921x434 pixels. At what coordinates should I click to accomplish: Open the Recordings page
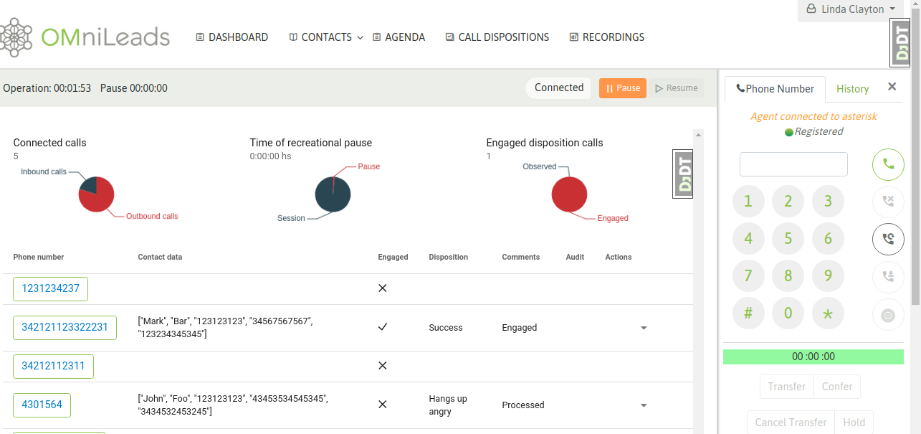tap(606, 37)
